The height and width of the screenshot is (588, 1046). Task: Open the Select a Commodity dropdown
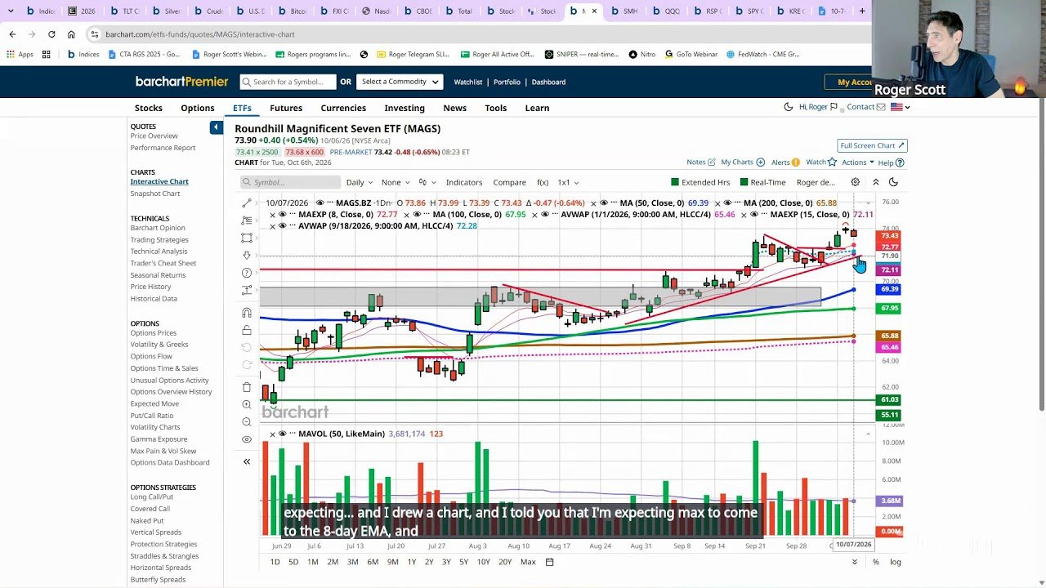point(400,82)
